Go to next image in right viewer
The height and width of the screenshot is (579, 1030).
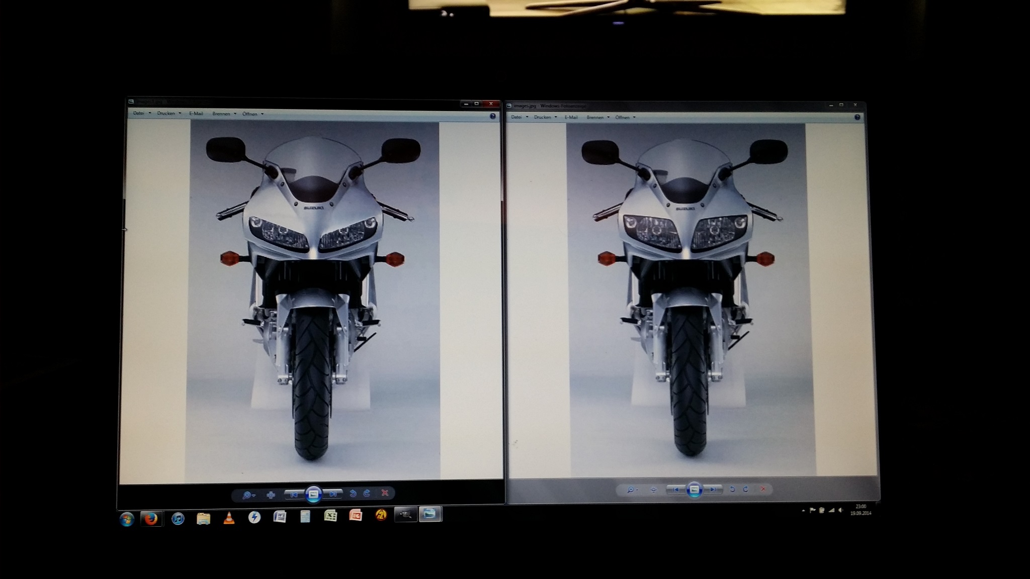point(713,489)
